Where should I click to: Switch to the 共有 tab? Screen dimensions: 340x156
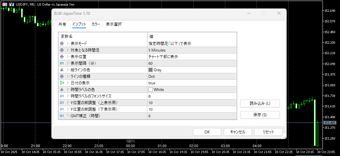point(62,24)
